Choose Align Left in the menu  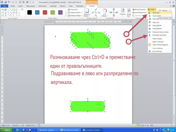tap(160, 13)
